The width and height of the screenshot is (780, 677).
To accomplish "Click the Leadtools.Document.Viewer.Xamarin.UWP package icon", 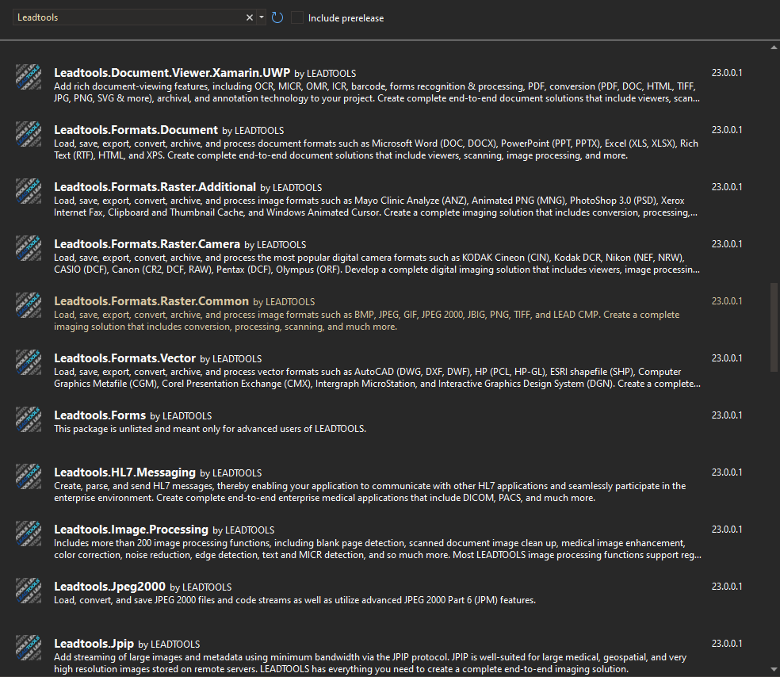I will pos(29,77).
